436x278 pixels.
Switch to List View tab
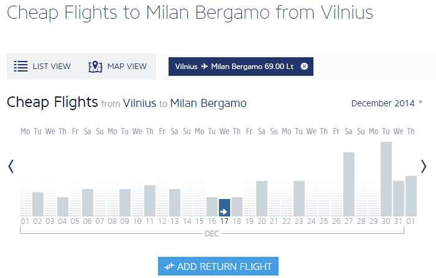click(52, 66)
